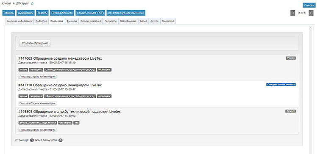This screenshot has width=317, height=154.
Task: Open Просмотр журнала изменений
Action: click(126, 13)
